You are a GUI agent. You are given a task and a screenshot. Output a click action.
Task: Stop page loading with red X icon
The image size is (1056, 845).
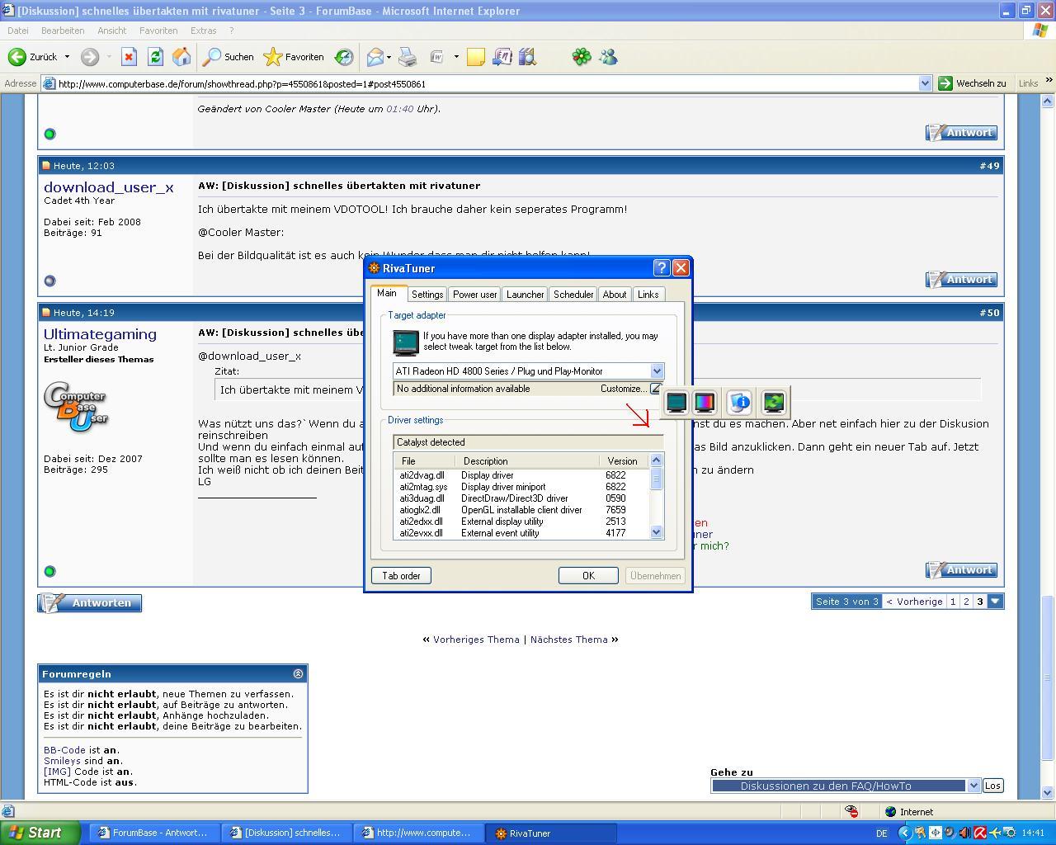coord(129,57)
